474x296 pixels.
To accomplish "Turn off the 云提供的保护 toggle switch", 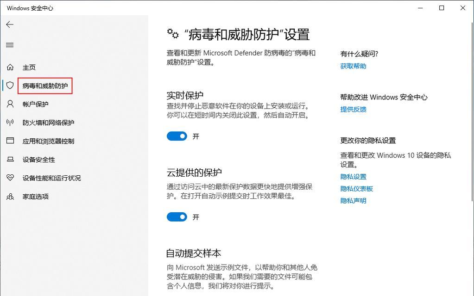I will 177,216.
